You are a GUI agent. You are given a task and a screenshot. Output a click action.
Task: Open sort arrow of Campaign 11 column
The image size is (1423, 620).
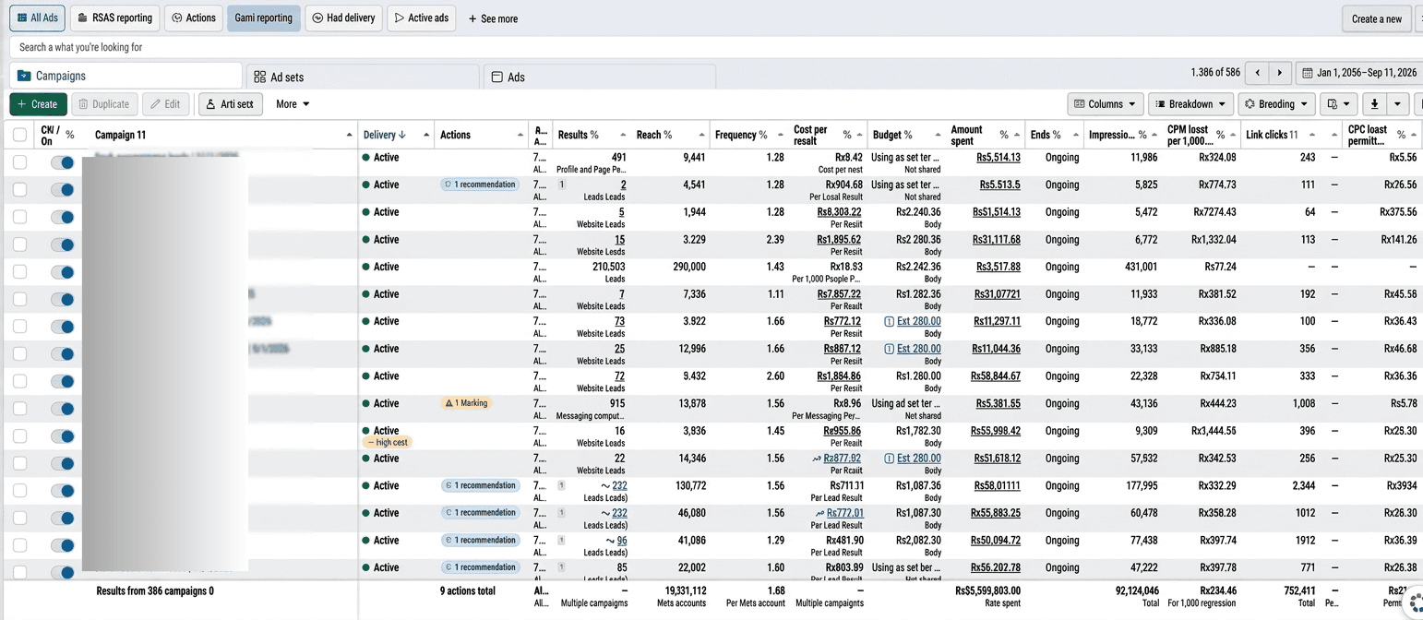click(x=349, y=135)
